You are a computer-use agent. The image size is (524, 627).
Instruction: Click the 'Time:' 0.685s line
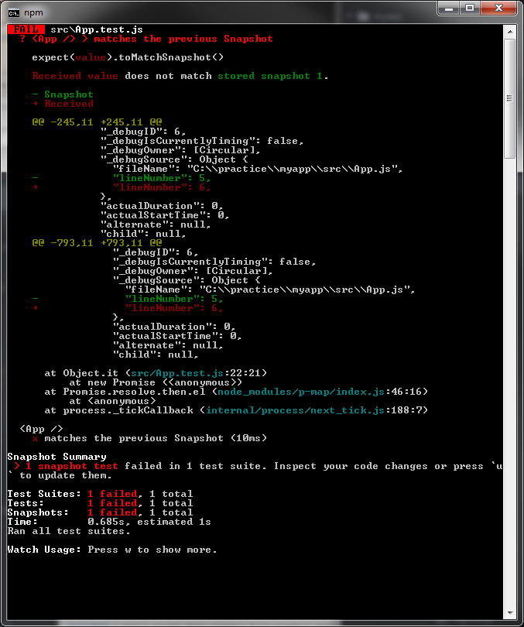click(x=109, y=522)
